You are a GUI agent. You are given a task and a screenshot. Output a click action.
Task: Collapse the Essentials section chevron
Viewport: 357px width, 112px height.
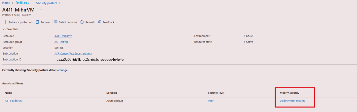coord(4,29)
